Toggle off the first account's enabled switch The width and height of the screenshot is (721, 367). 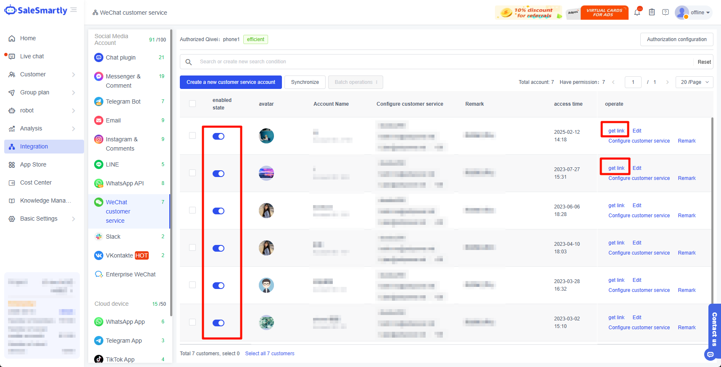pyautogui.click(x=218, y=136)
